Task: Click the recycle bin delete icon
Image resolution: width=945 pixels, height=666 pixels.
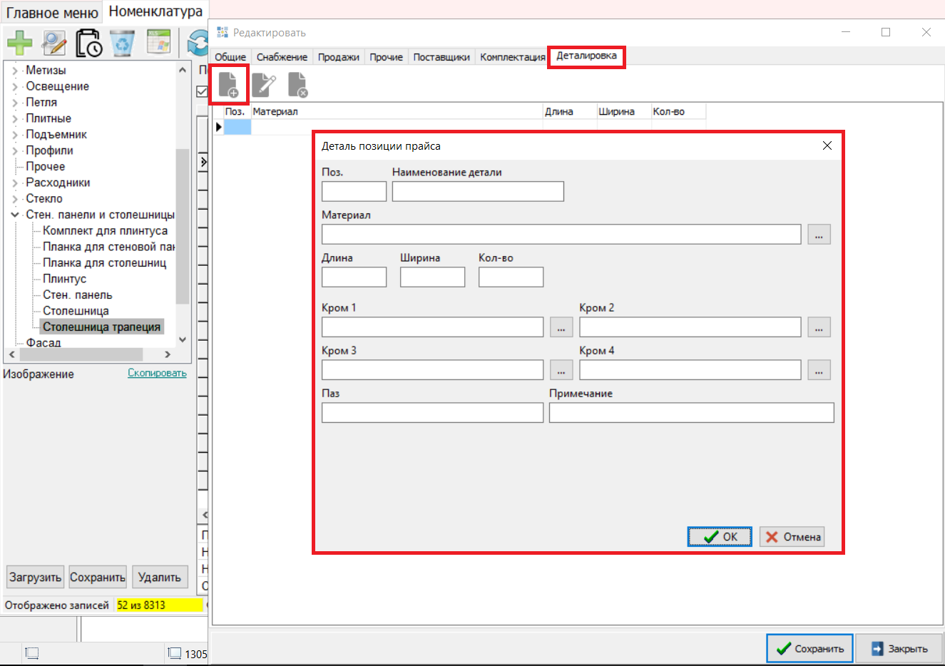Action: (x=123, y=43)
